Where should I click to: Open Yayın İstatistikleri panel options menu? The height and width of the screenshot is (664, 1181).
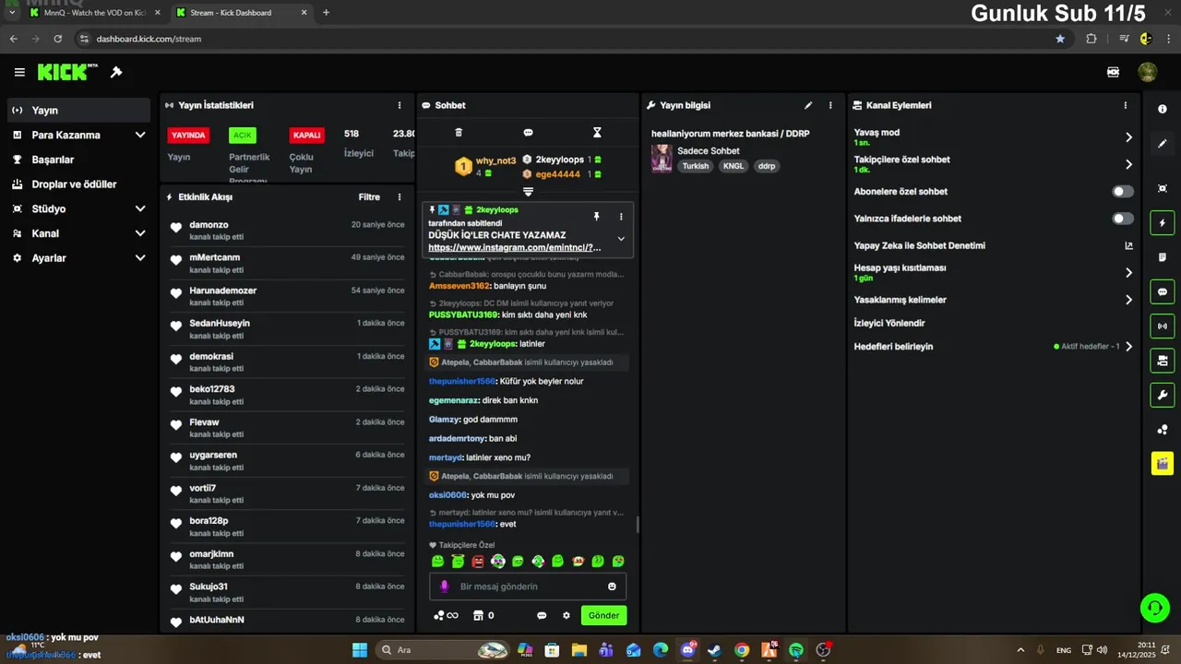(400, 105)
